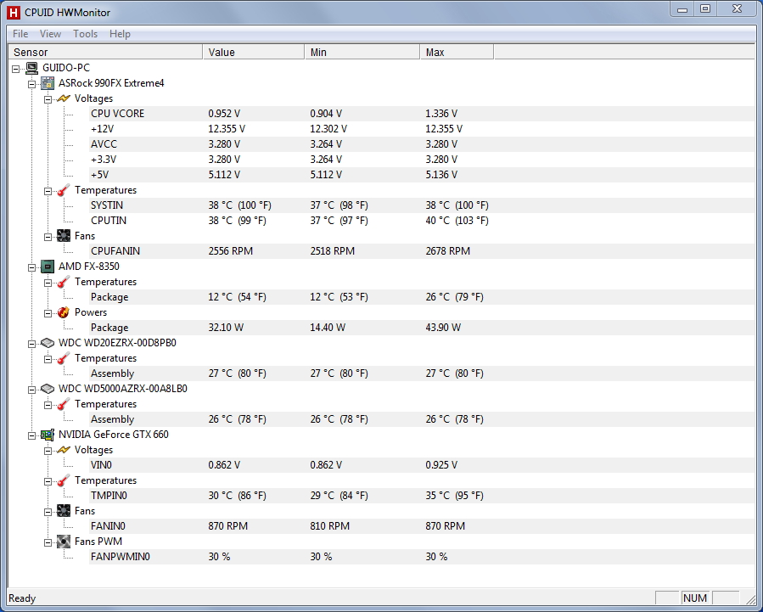Click the window resize grip in corner
Image resolution: width=763 pixels, height=612 pixels.
751,599
